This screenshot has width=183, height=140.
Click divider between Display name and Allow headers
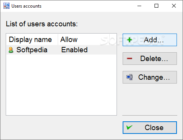point(58,39)
